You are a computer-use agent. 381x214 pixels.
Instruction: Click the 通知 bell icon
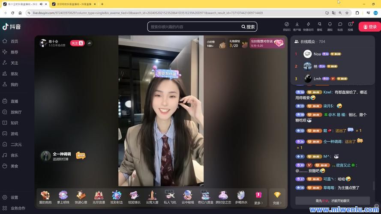[330, 26]
